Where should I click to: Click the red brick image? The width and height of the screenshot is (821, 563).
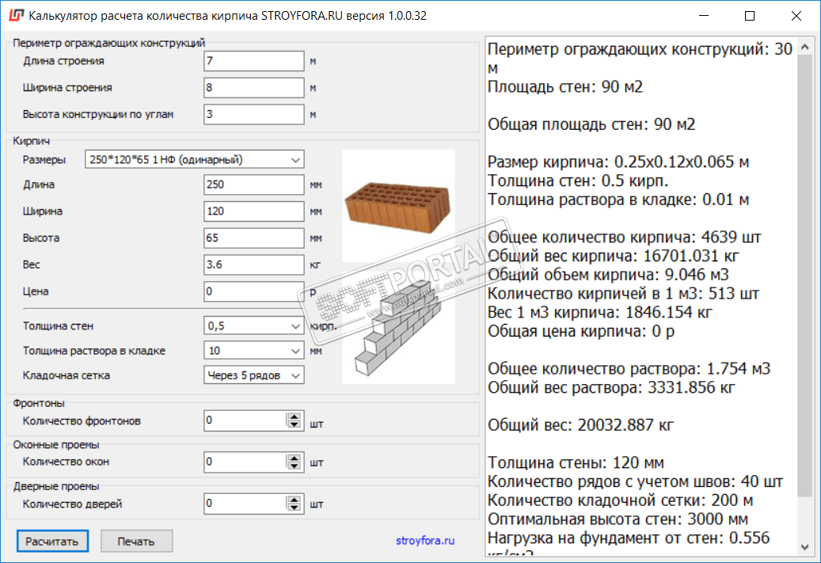397,205
